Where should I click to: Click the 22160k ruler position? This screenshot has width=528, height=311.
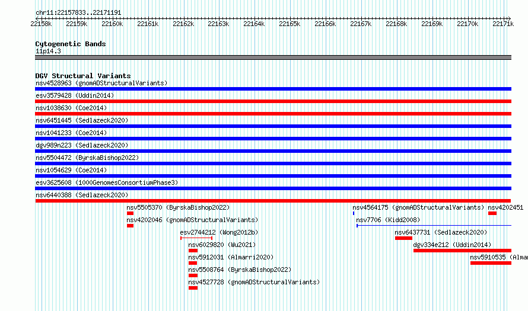[112, 24]
